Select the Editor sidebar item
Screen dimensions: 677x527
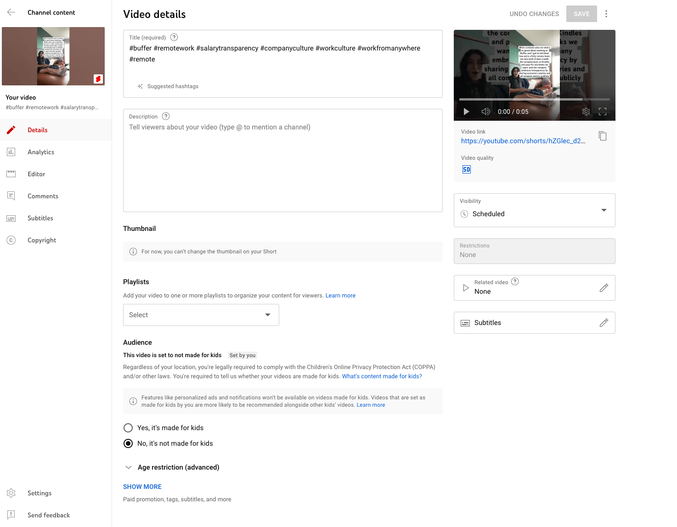tap(37, 174)
